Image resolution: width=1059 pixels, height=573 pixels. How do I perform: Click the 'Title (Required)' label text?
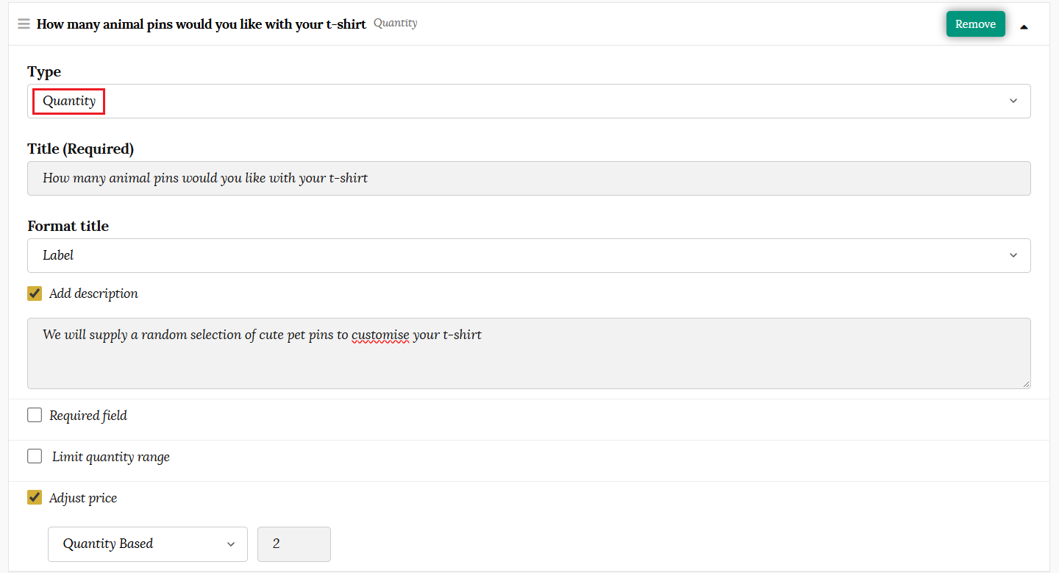point(81,149)
